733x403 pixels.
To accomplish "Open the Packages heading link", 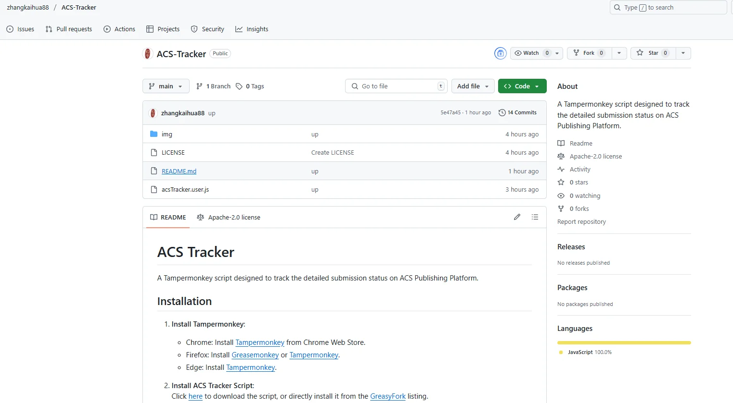I will pos(572,287).
